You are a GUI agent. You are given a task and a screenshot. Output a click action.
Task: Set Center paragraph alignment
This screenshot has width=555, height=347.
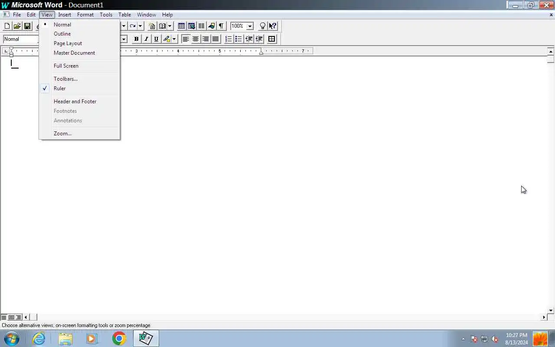point(196,39)
